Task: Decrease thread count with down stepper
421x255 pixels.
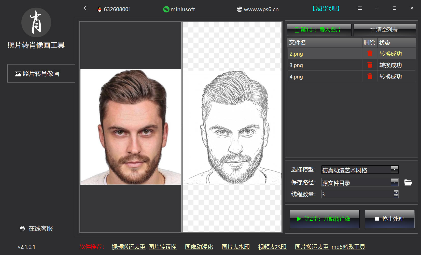Action: (396, 196)
